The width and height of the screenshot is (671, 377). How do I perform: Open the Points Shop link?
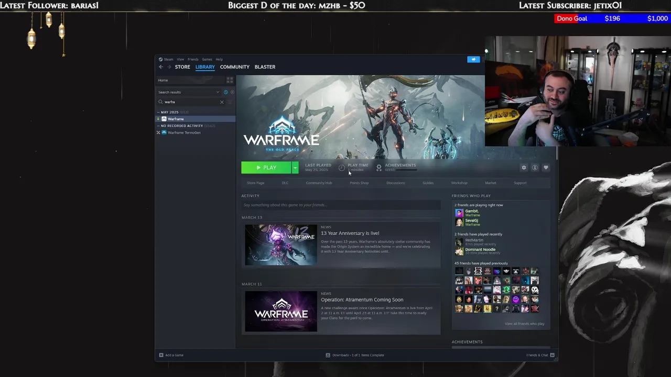click(x=359, y=183)
